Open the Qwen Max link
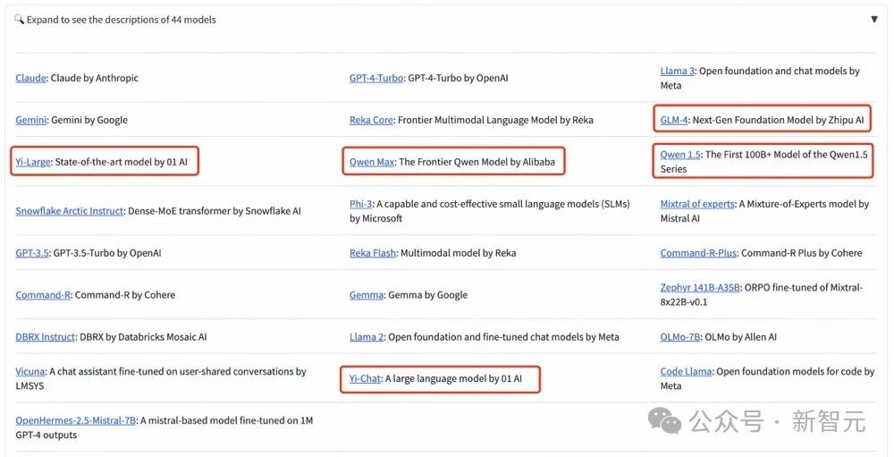894x457 pixels. (372, 162)
